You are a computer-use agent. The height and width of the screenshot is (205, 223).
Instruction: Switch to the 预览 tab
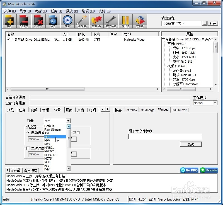tap(11, 110)
